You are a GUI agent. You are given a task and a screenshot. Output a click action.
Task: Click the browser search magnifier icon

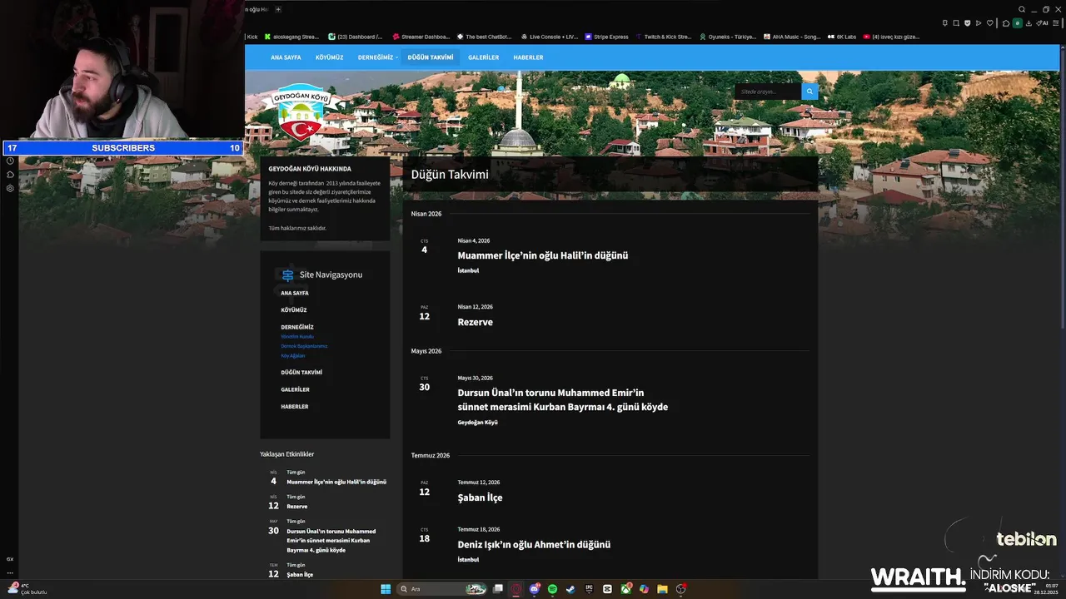click(1022, 9)
